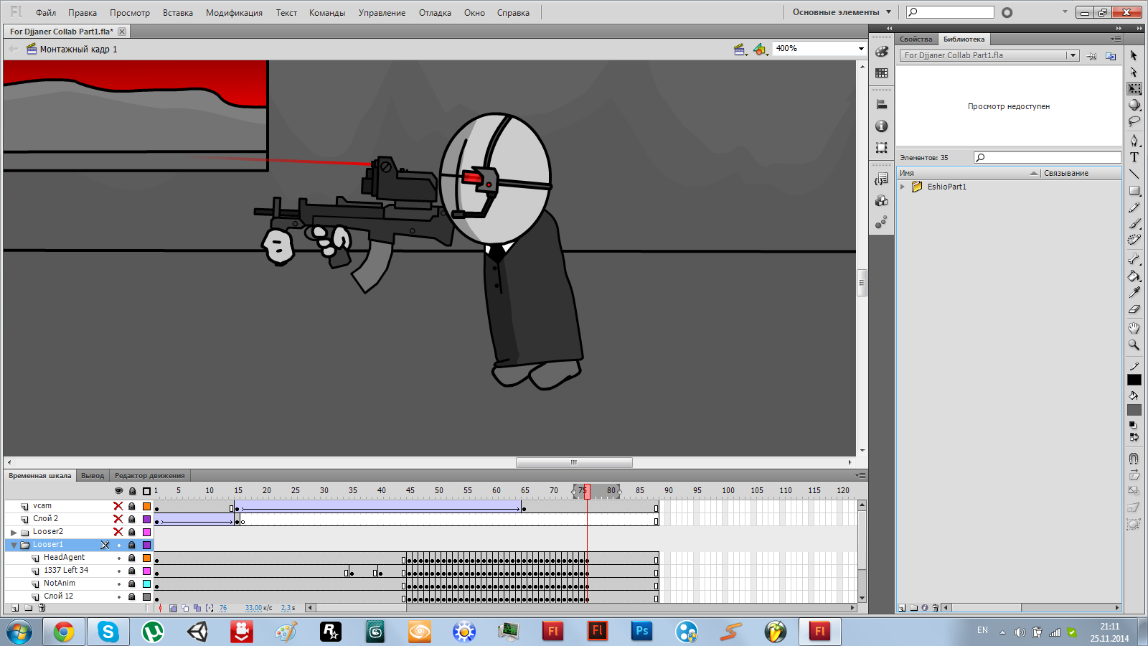Click the vcam layer orange outline swatch
1148x646 pixels.
tap(146, 506)
